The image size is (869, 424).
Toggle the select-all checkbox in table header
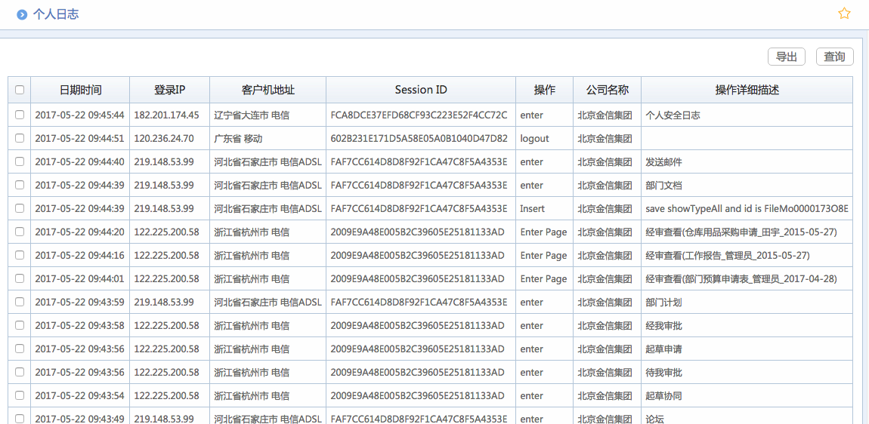pyautogui.click(x=20, y=90)
